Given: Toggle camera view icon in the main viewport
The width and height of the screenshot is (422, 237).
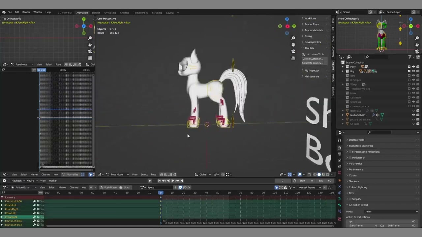Looking at the screenshot, I should [293, 51].
